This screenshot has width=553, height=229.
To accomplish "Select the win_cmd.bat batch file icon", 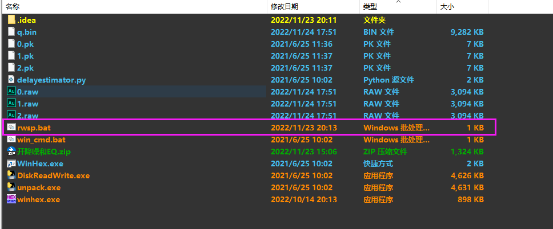I will tap(11, 140).
